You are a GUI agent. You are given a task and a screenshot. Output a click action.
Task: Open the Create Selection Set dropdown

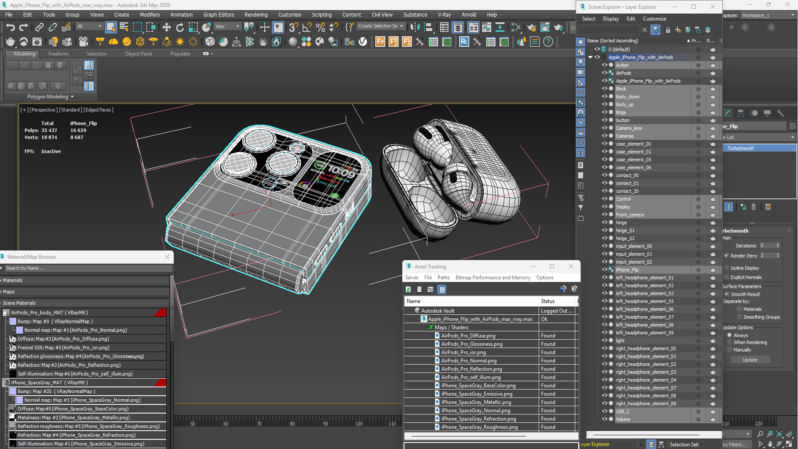[x=380, y=26]
